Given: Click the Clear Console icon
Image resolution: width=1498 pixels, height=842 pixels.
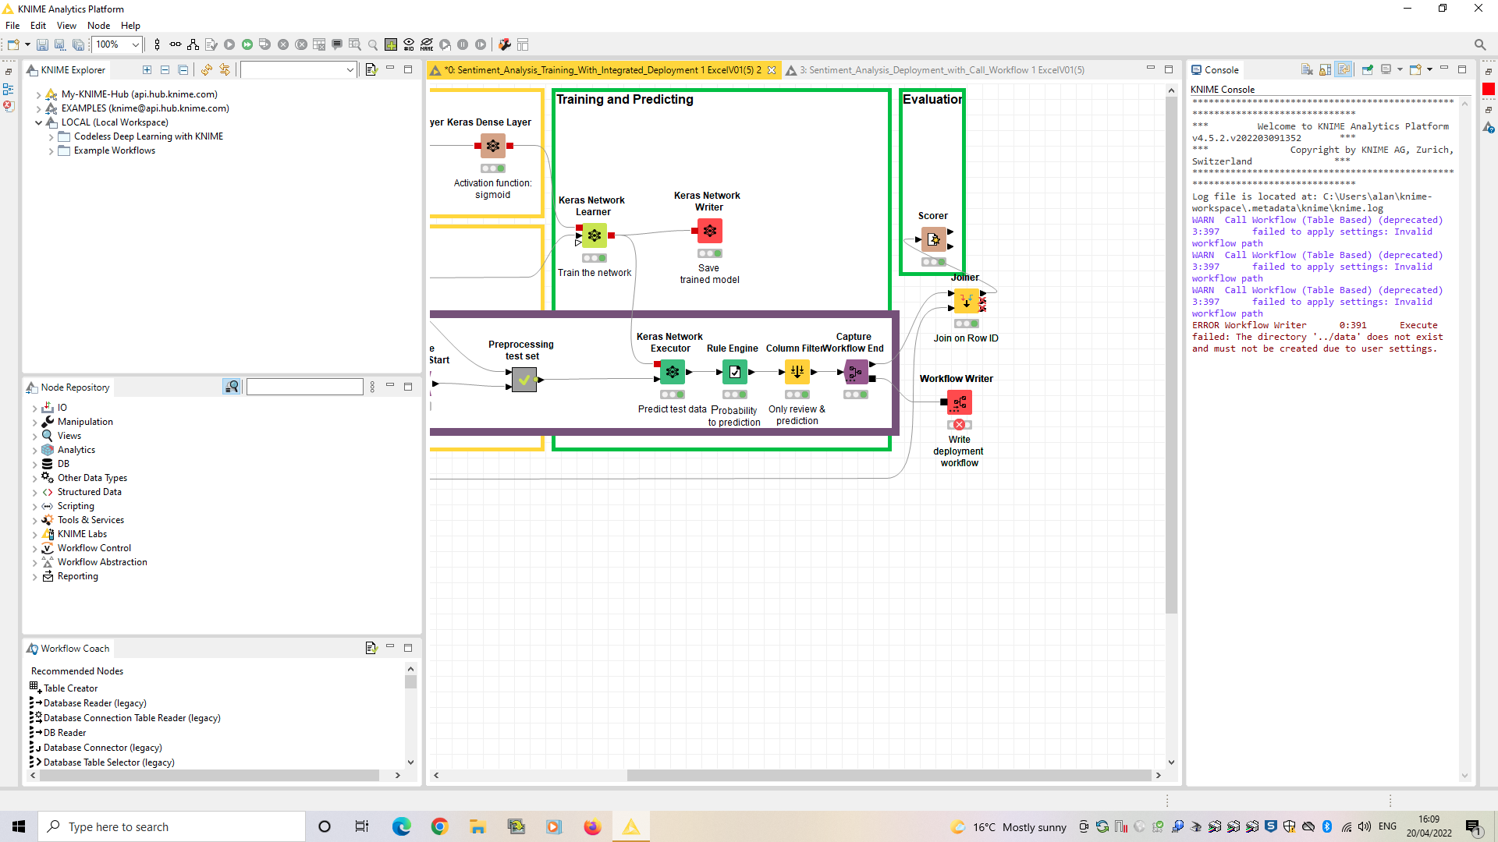Looking at the screenshot, I should [x=1307, y=70].
